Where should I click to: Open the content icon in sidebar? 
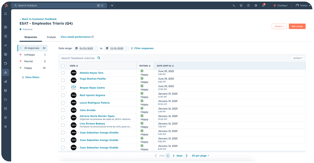pyautogui.click(x=6, y=54)
